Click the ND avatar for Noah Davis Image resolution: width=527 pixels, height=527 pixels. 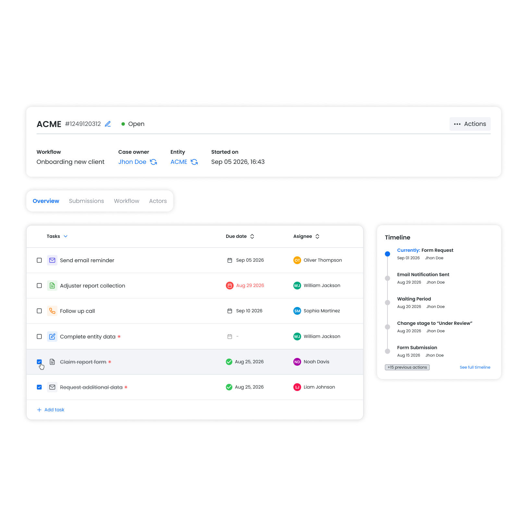click(297, 362)
